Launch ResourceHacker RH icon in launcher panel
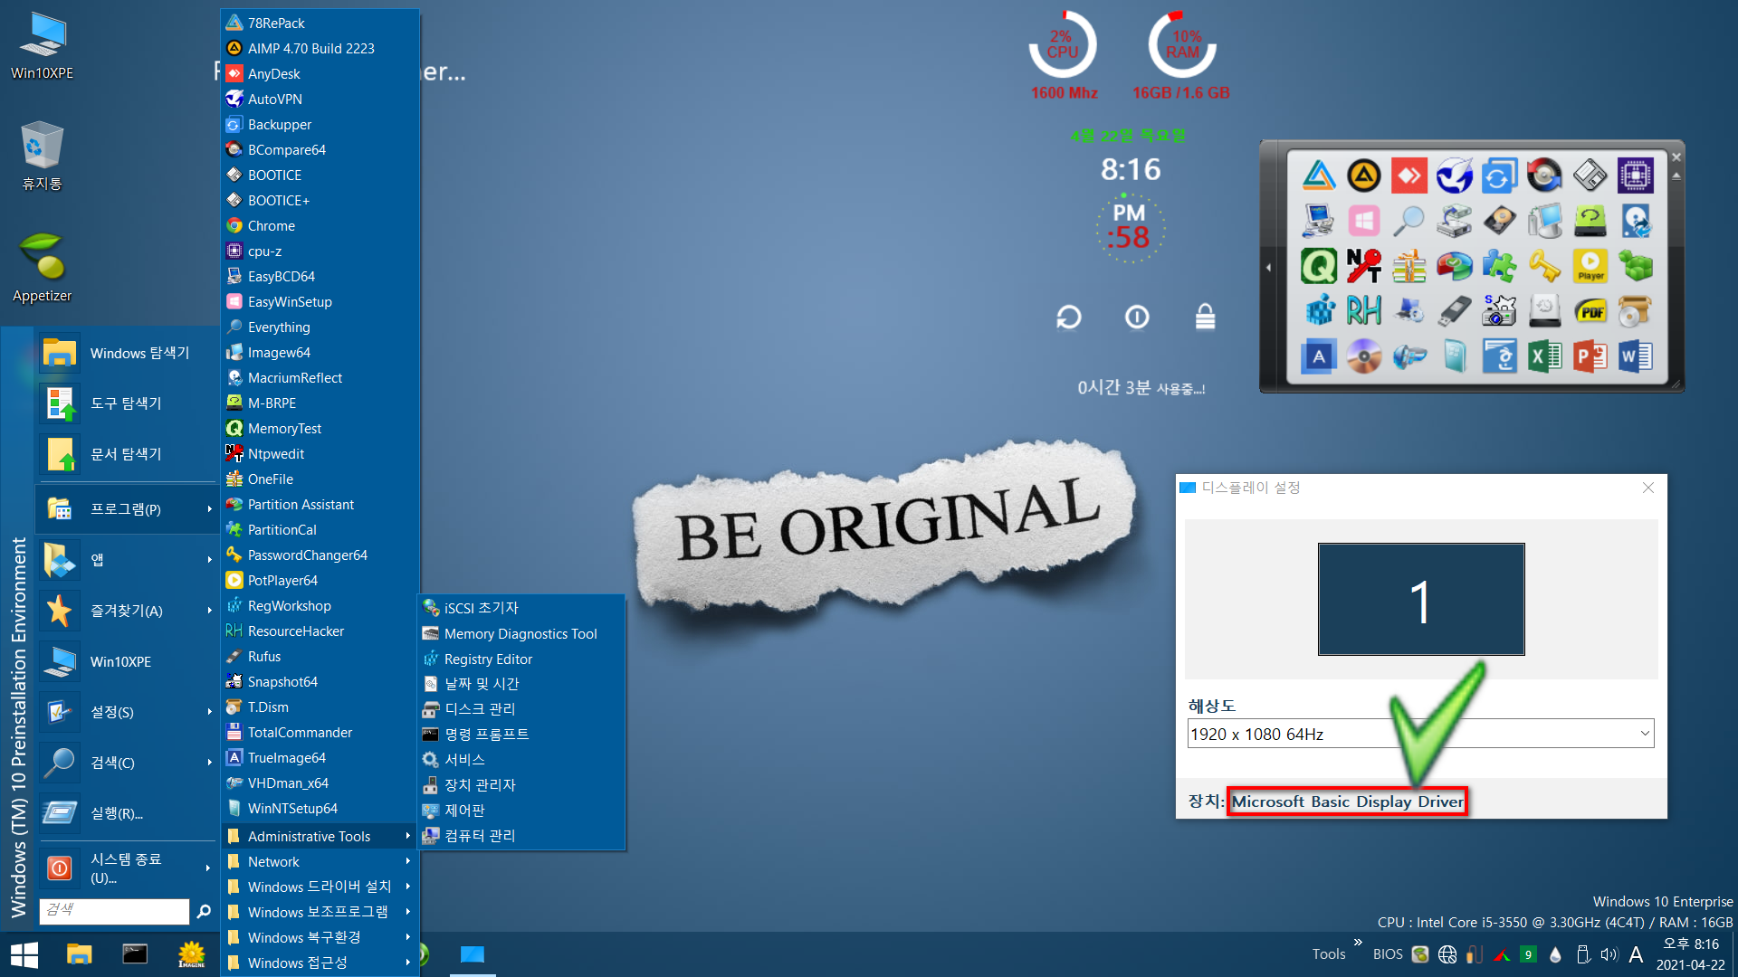 coord(1363,311)
